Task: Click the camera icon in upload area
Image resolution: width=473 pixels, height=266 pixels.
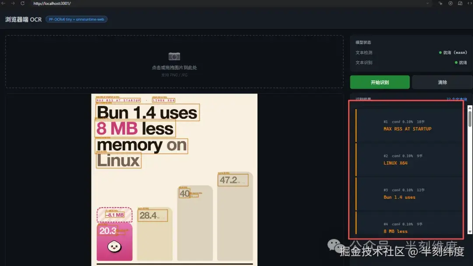Action: pos(174,56)
